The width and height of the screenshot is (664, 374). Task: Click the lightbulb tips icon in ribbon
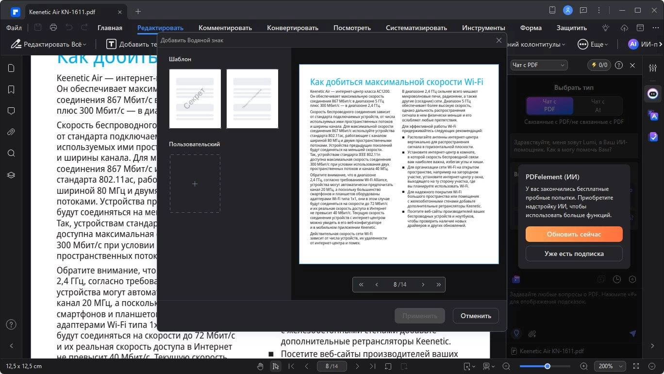pos(605,28)
